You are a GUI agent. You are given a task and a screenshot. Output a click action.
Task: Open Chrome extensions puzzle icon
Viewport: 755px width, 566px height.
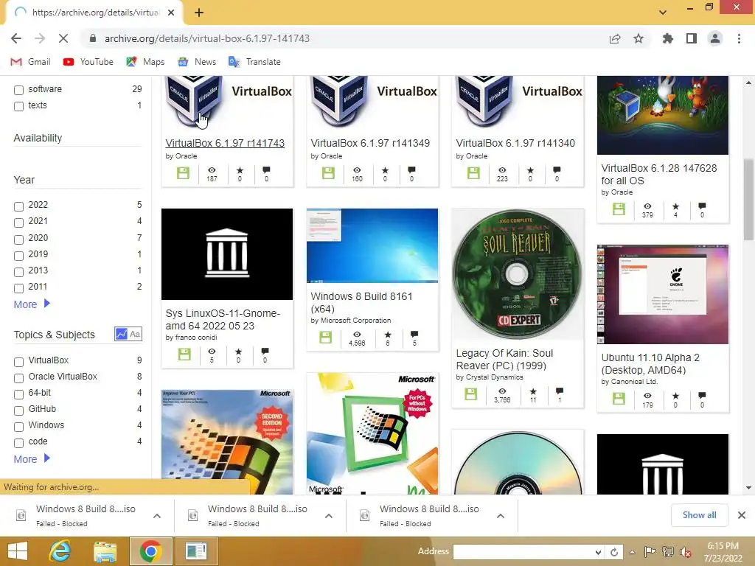tap(667, 38)
